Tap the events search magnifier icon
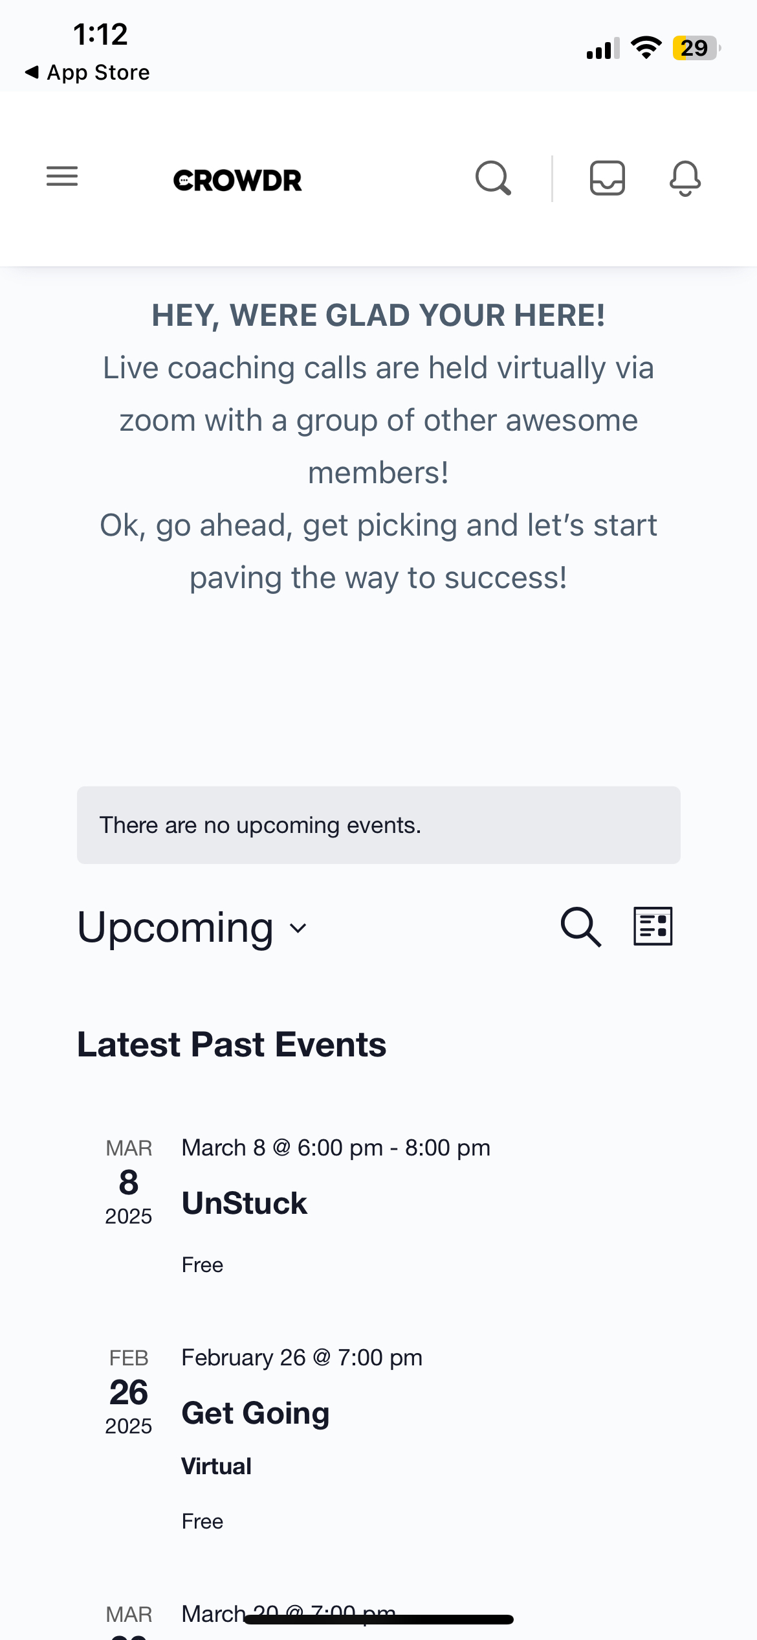The image size is (757, 1640). [580, 927]
